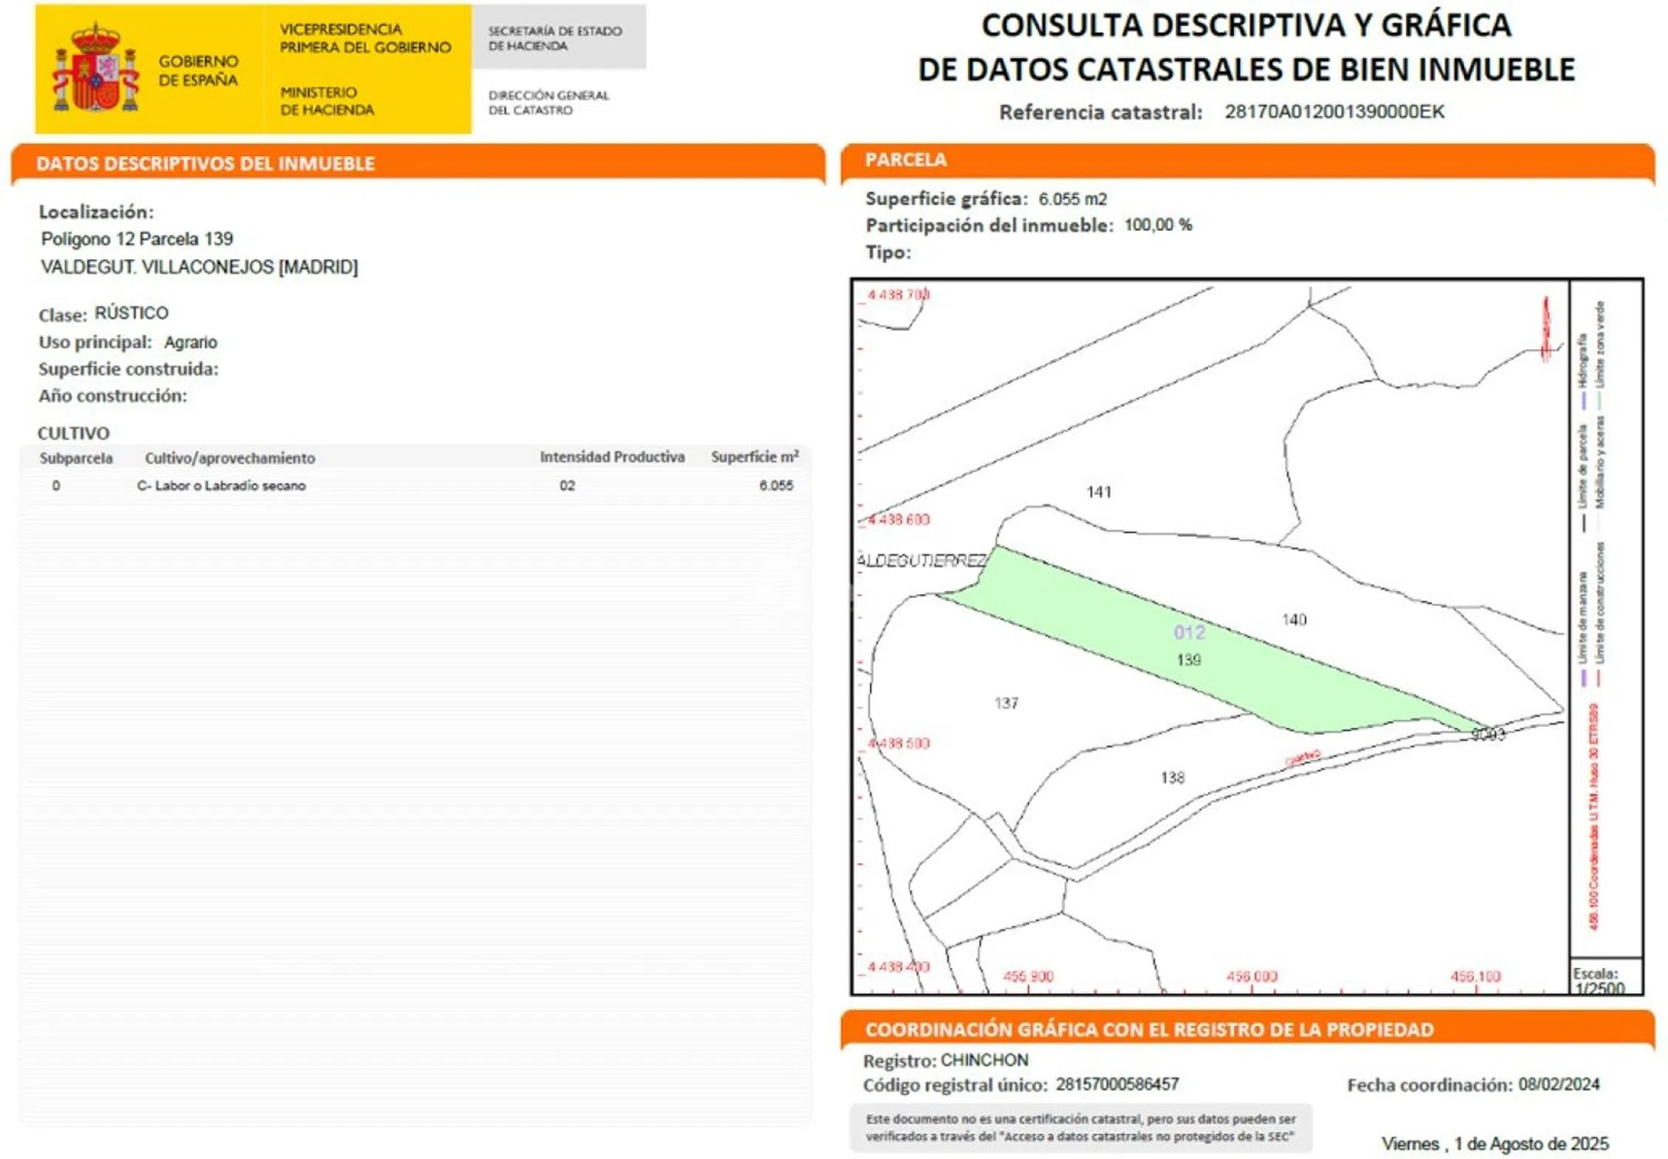Click the Labor o Labradío secano row

point(222,485)
